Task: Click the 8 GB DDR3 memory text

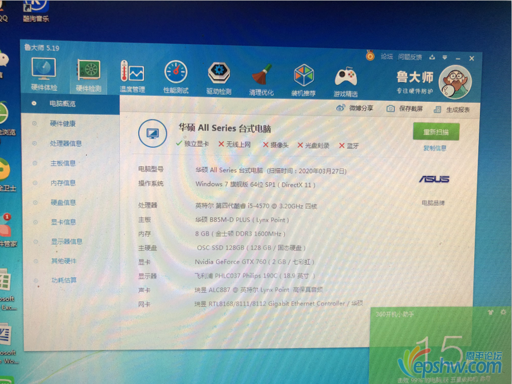Action: point(240,234)
